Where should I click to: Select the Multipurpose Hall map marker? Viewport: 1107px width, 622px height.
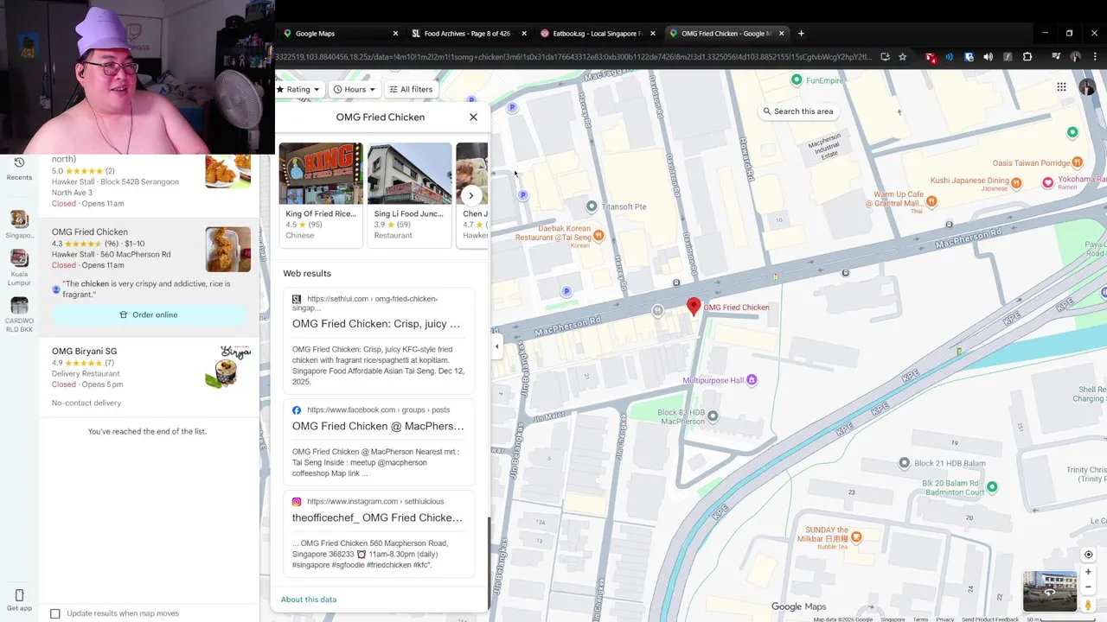pyautogui.click(x=752, y=380)
